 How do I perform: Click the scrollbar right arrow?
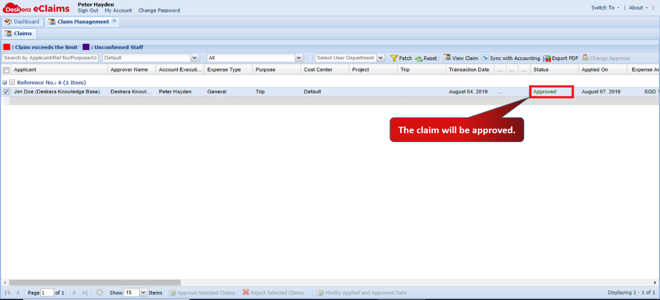point(655,283)
